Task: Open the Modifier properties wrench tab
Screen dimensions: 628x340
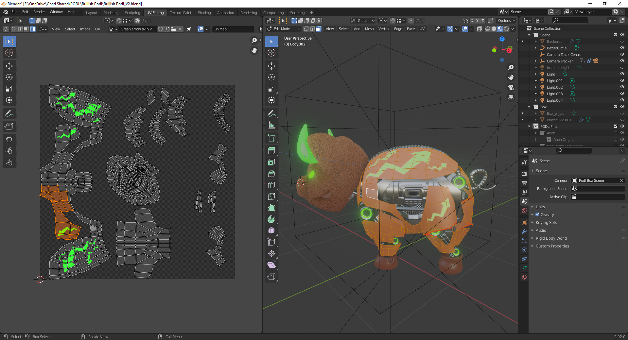Action: pos(524,231)
